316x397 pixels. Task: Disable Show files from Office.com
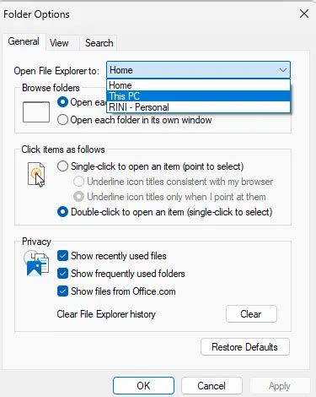click(62, 291)
